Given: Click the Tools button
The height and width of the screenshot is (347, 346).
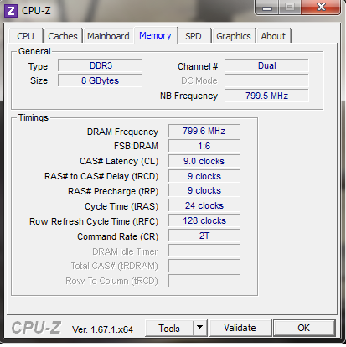Looking at the screenshot, I should tap(169, 329).
